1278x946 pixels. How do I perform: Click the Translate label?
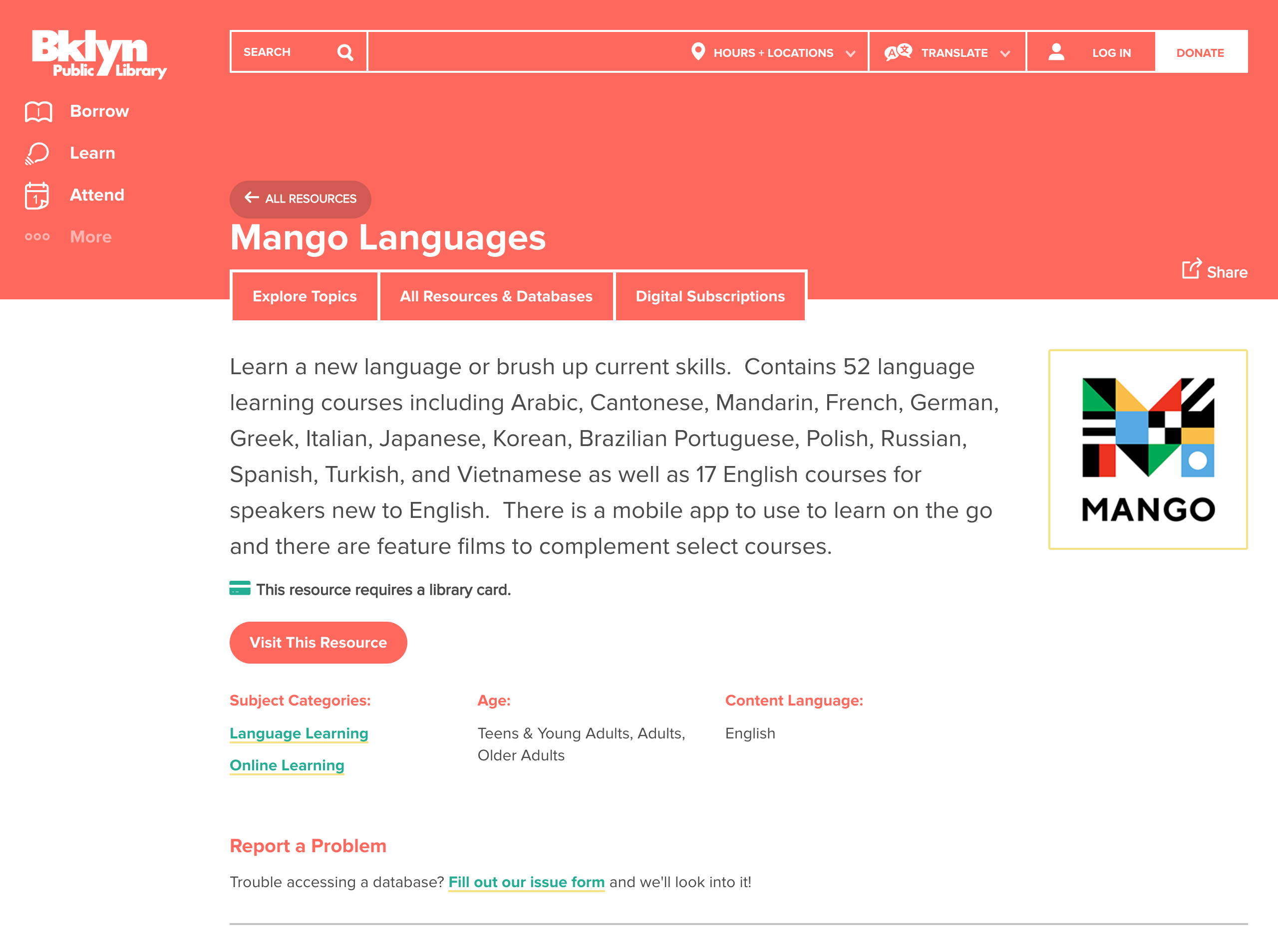(955, 53)
